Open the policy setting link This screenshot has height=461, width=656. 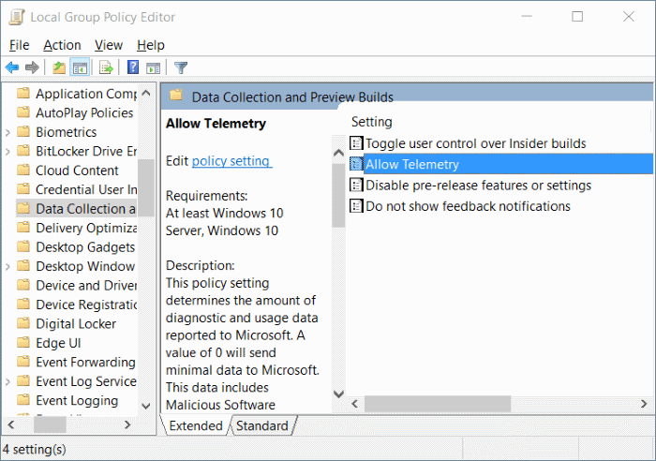(x=231, y=161)
